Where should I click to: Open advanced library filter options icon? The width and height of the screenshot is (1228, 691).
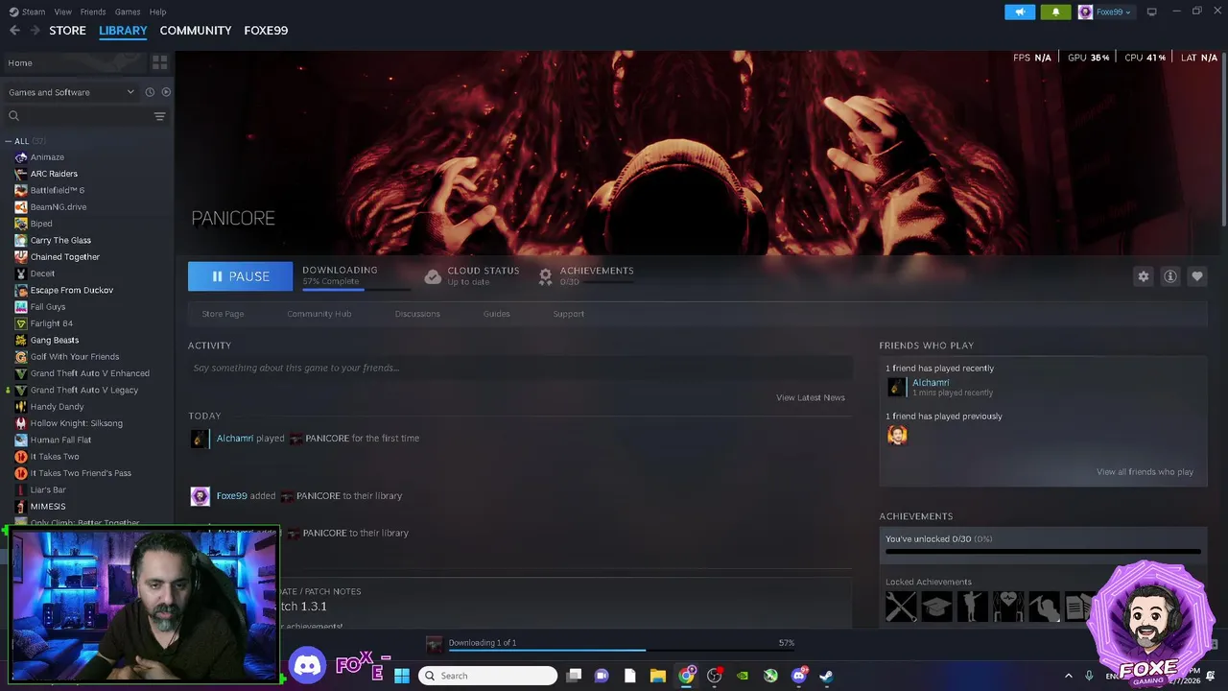pos(159,116)
